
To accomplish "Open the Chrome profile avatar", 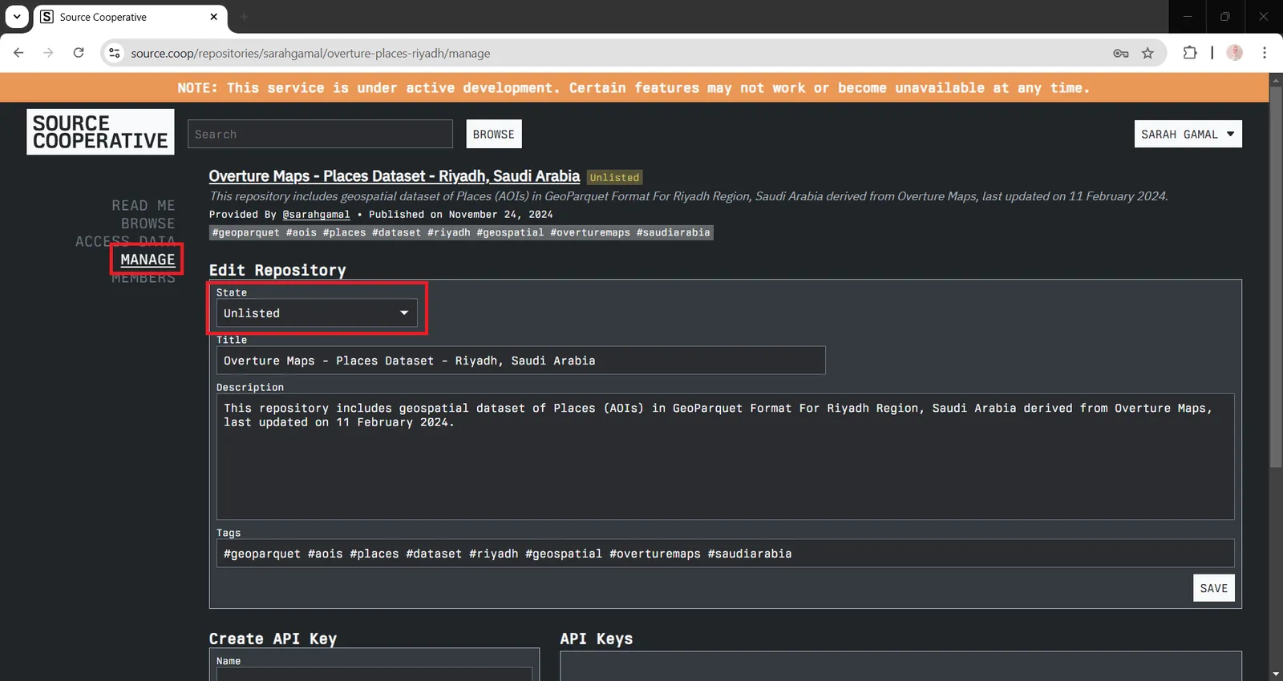I will (x=1235, y=53).
